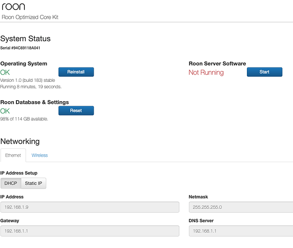Click '98% of 114 GB available.' text

(24, 119)
